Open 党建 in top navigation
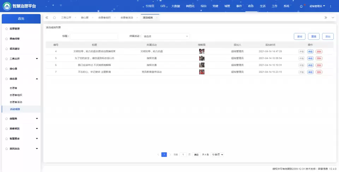The image size is (339, 172). 215,6
